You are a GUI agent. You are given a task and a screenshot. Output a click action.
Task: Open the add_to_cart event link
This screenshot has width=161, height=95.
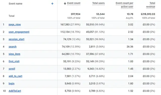point(15,76)
